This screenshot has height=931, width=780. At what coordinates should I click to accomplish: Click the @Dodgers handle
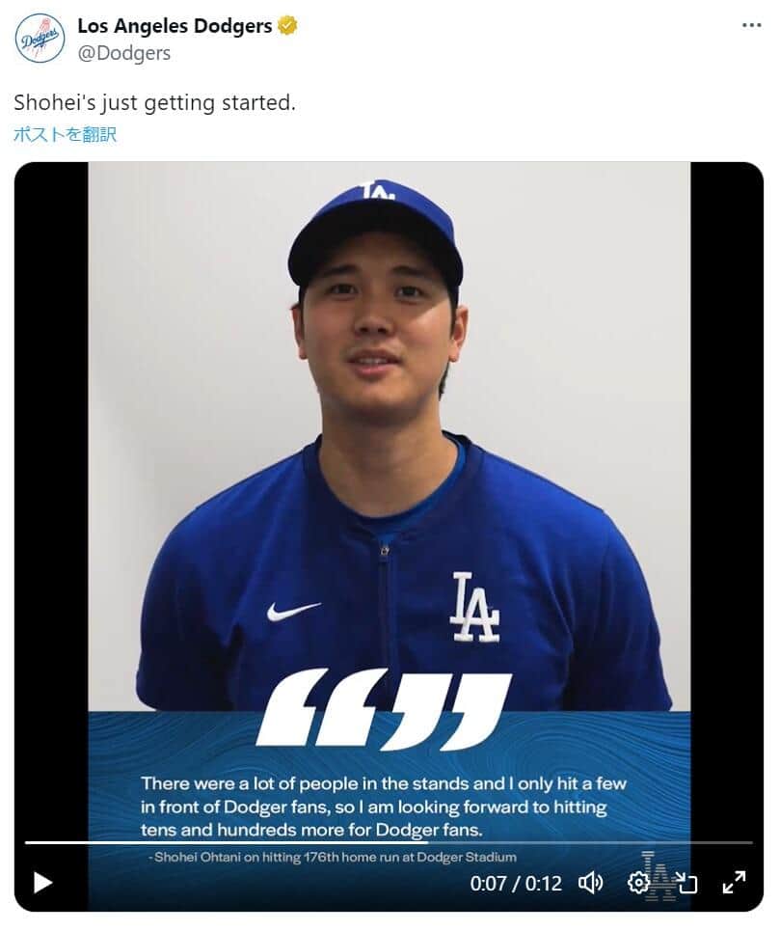(123, 53)
